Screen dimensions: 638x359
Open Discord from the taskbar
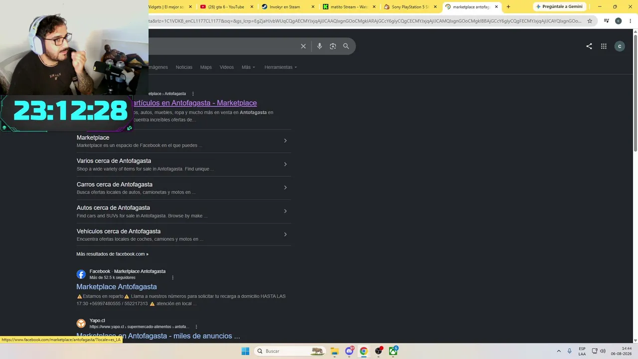point(349,351)
